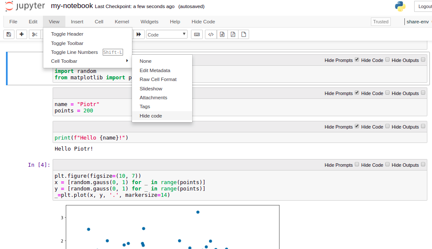Save the notebook via the floppy disk icon
The width and height of the screenshot is (432, 249).
click(8, 34)
